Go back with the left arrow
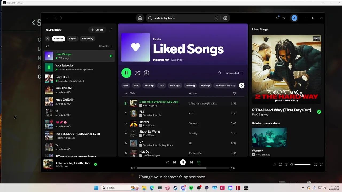 [55, 18]
